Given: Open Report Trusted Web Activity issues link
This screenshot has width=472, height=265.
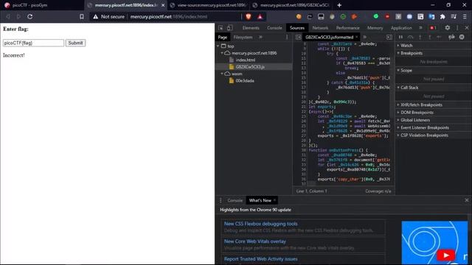Looking at the screenshot, I should [x=260, y=258].
